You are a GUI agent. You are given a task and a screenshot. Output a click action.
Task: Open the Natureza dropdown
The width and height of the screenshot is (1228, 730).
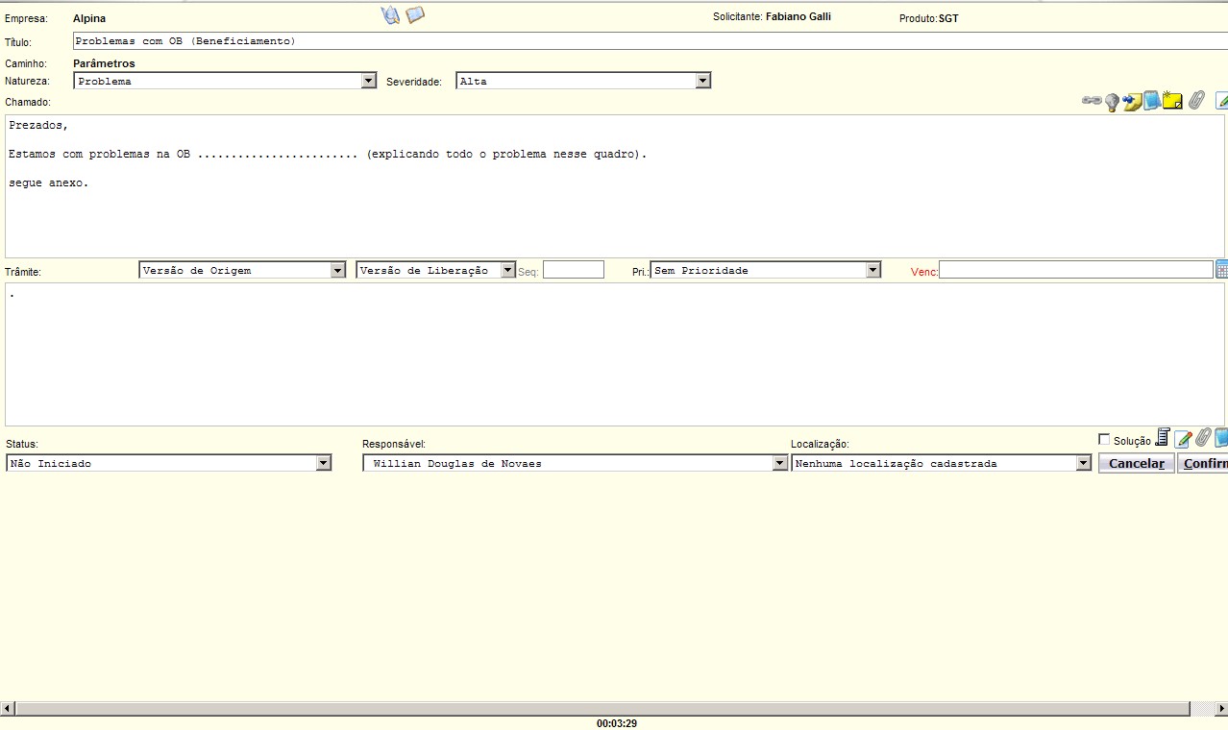click(x=369, y=82)
